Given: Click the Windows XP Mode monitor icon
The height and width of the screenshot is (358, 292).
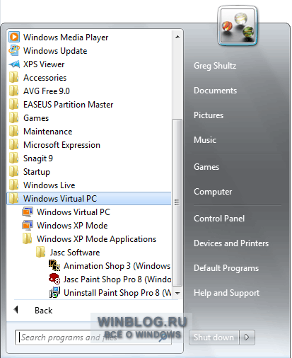Looking at the screenshot, I should click(x=28, y=225).
